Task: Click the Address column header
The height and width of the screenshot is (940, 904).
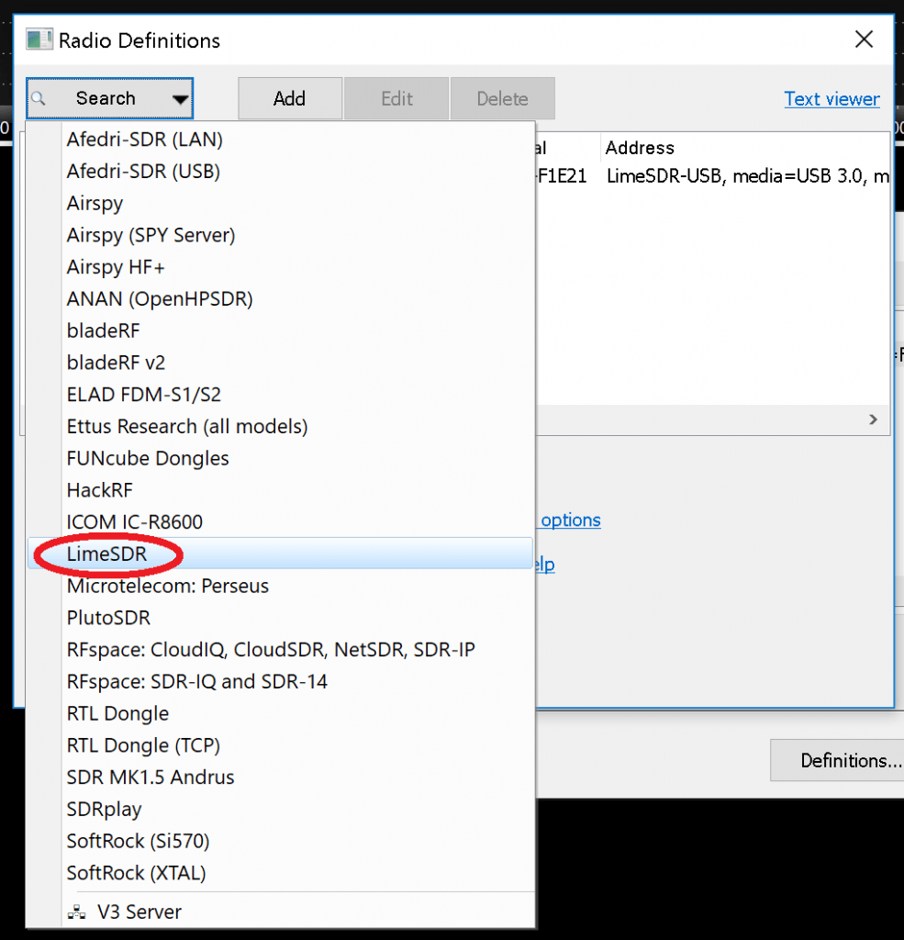Action: pos(640,148)
